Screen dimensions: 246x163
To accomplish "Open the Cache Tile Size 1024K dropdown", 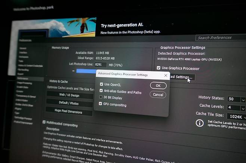I will tap(236, 116).
